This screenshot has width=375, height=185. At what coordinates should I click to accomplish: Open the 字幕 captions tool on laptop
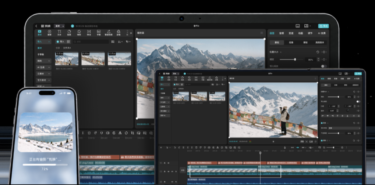coord(99,33)
